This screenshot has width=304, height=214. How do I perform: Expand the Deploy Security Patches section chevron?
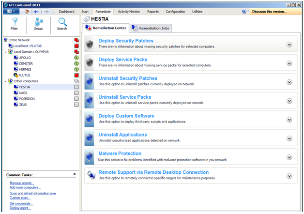click(x=289, y=45)
